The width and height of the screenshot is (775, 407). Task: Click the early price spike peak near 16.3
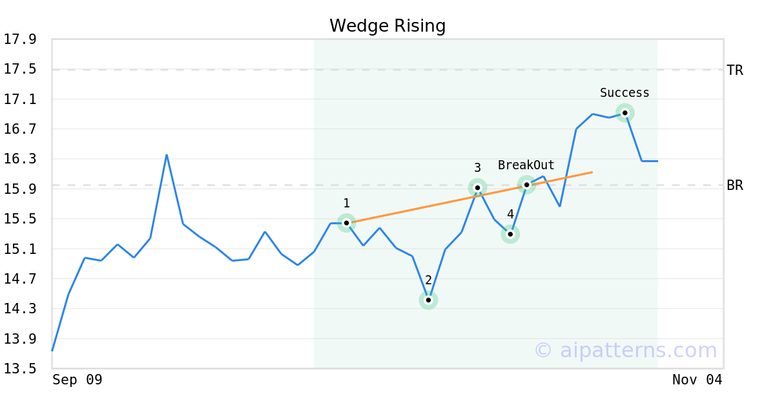167,155
